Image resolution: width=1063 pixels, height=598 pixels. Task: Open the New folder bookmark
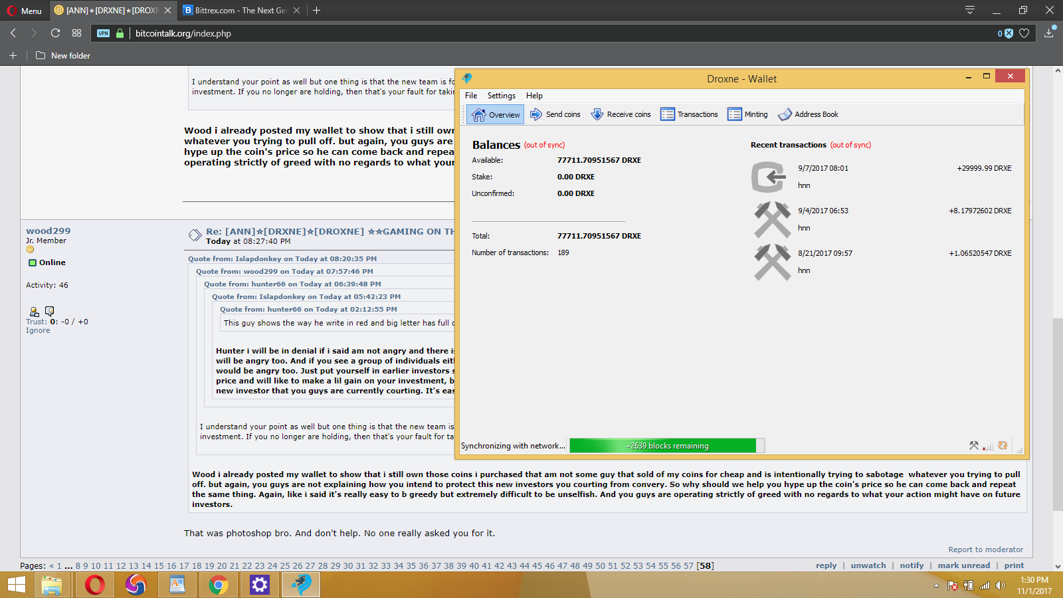point(63,55)
